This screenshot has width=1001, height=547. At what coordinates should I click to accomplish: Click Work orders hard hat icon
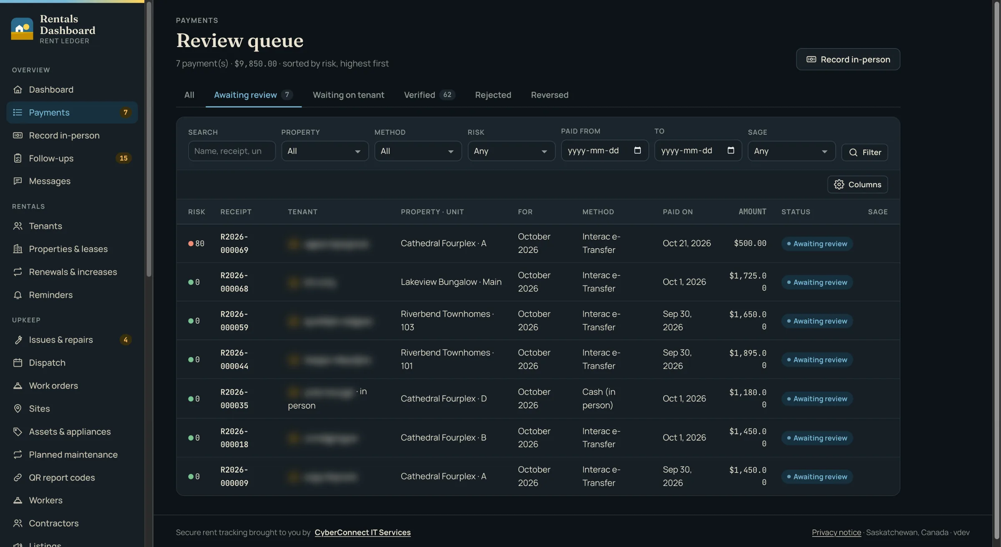18,386
